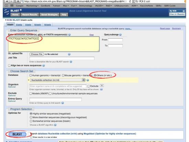189x142 pixels.
Task: Open BLAST Help menu
Action: click(64, 14)
